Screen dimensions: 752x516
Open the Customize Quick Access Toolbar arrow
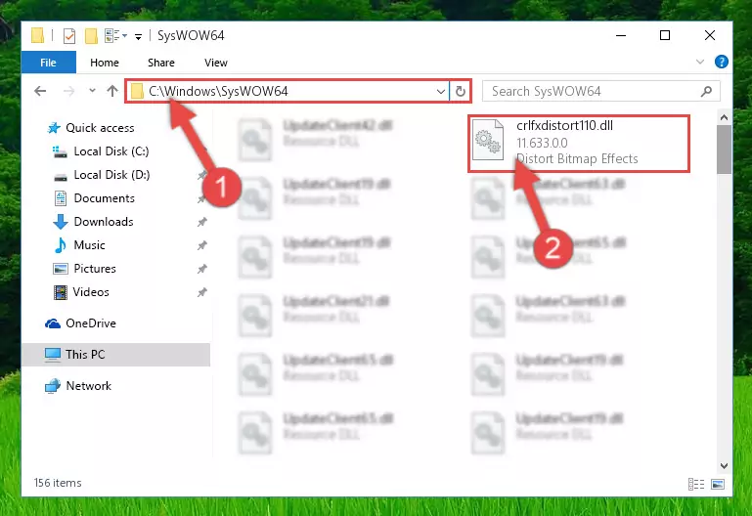click(138, 36)
